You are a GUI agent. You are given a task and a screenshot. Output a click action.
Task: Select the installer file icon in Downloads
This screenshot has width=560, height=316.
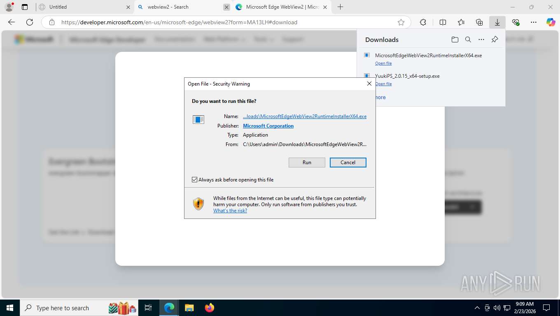click(367, 55)
